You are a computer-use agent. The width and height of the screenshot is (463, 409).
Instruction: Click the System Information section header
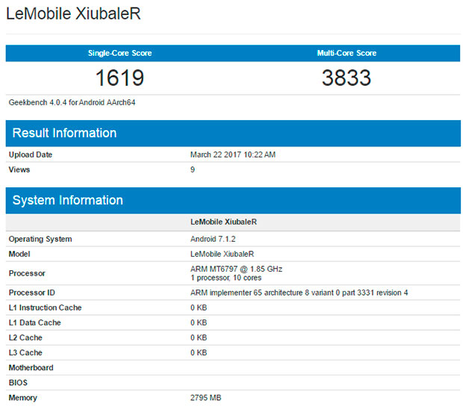point(68,200)
